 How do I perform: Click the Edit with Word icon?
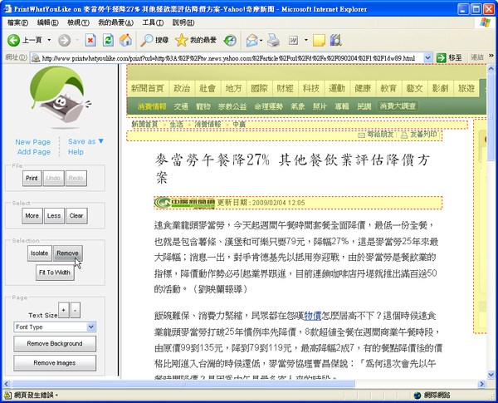(293, 41)
